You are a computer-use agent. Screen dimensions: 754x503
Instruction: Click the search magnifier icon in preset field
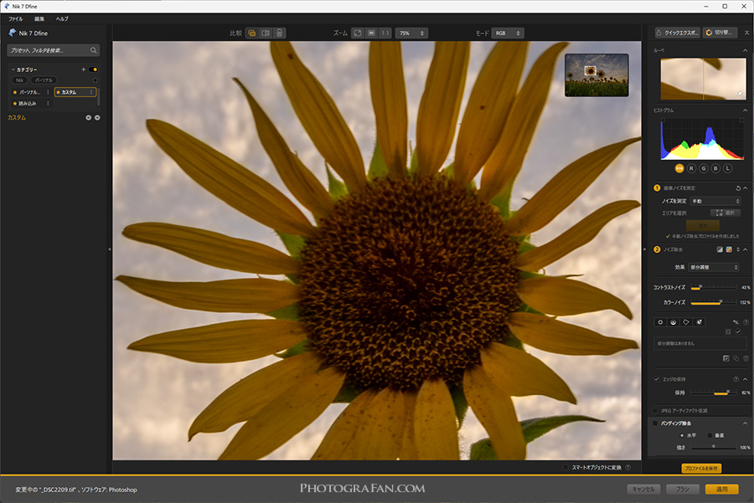93,50
